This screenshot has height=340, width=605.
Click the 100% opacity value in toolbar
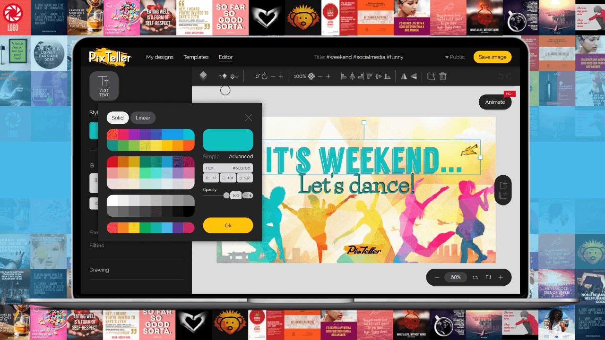pyautogui.click(x=300, y=76)
